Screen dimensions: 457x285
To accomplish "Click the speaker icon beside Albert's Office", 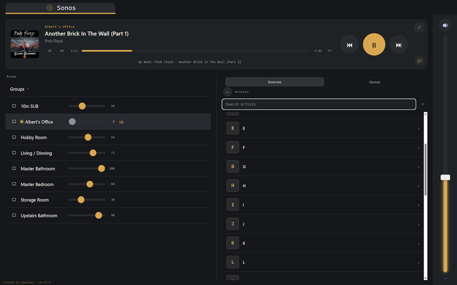I will 14,122.
